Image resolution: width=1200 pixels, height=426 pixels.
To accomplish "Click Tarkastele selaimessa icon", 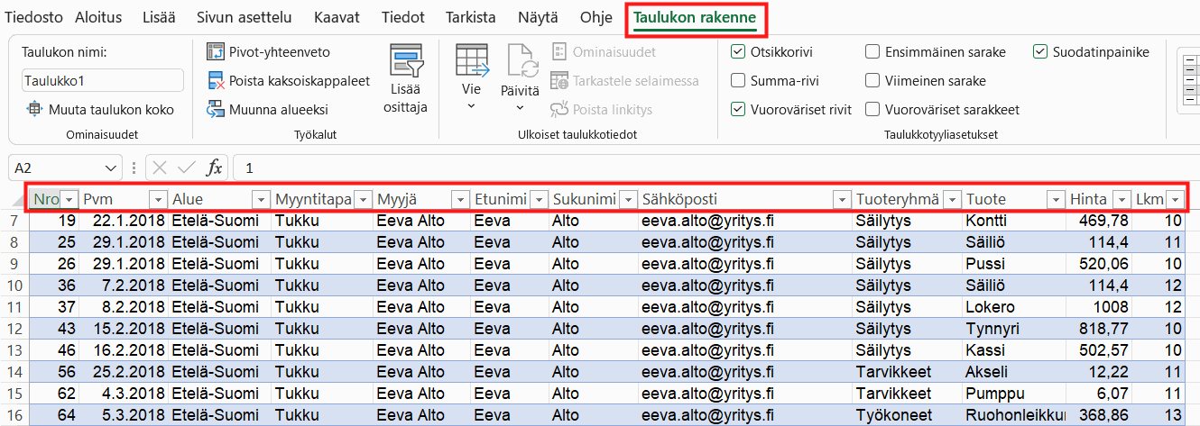I will (558, 80).
